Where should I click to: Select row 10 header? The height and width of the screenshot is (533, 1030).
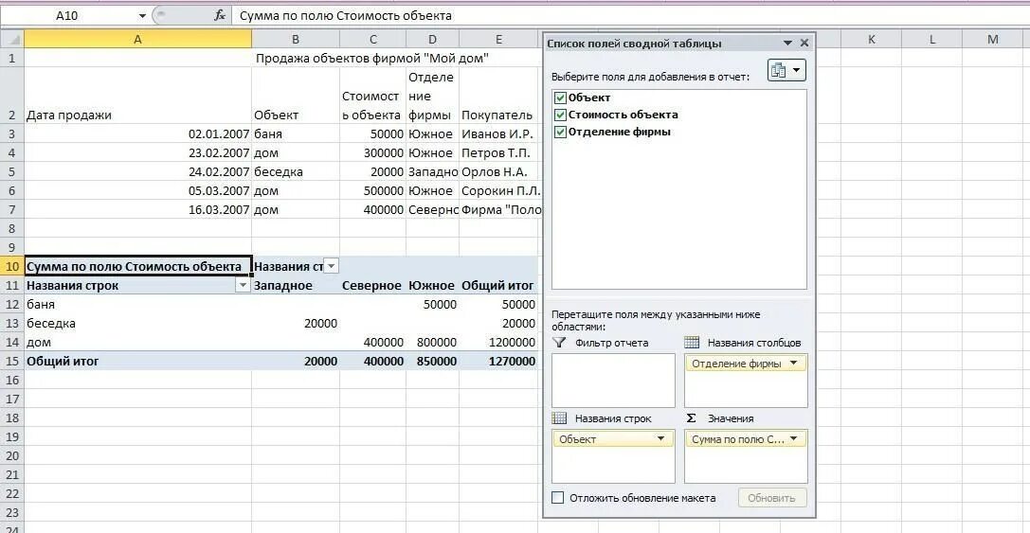point(12,267)
